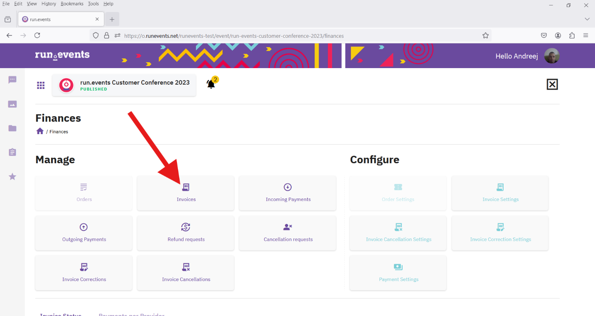Open Incoming Payments
The height and width of the screenshot is (316, 595).
point(288,193)
